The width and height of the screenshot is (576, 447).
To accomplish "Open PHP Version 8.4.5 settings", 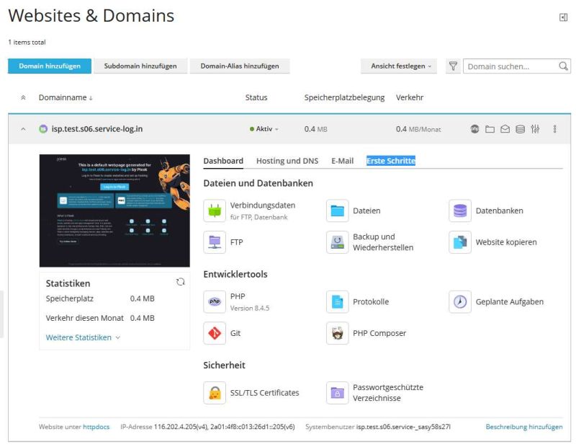I will (237, 301).
